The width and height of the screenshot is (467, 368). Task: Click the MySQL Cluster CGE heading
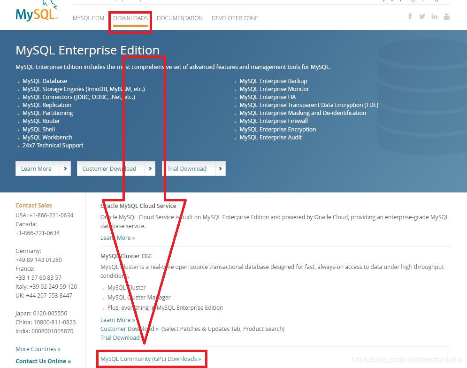[126, 256]
